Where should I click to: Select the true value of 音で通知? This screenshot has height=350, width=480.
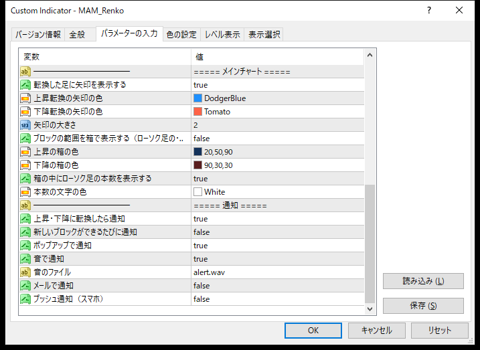point(201,259)
